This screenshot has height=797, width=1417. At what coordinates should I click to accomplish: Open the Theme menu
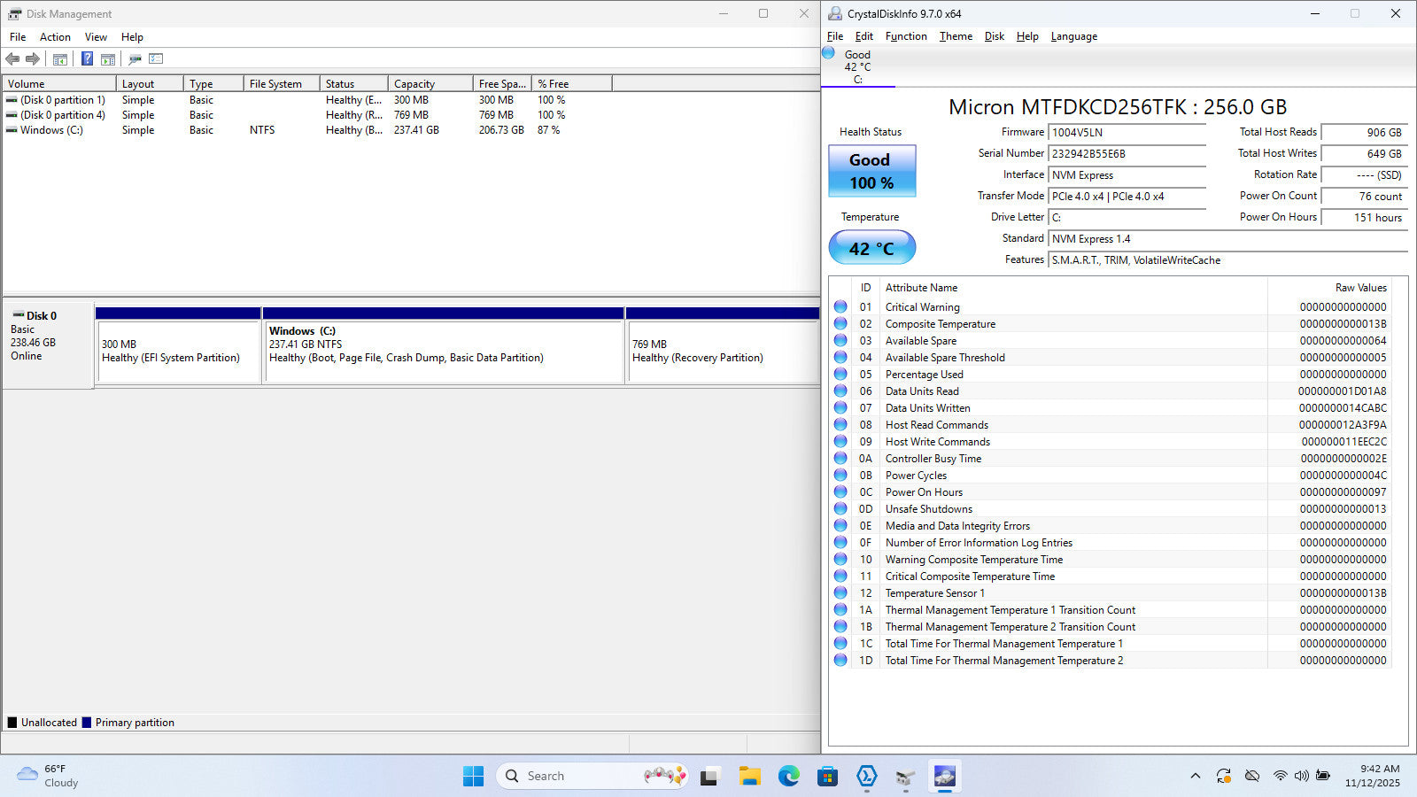(956, 36)
